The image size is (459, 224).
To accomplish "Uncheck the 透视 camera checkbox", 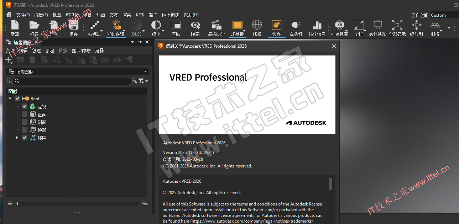I will coord(25,106).
